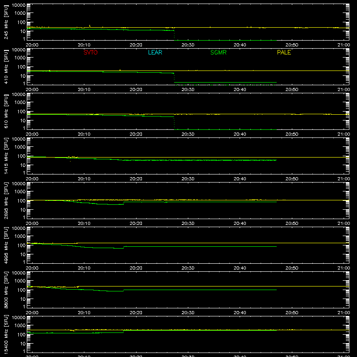Screen dimensions: 357x357
Task: Click the '245 MHz [SFU]' axis title
Action: [6, 22]
